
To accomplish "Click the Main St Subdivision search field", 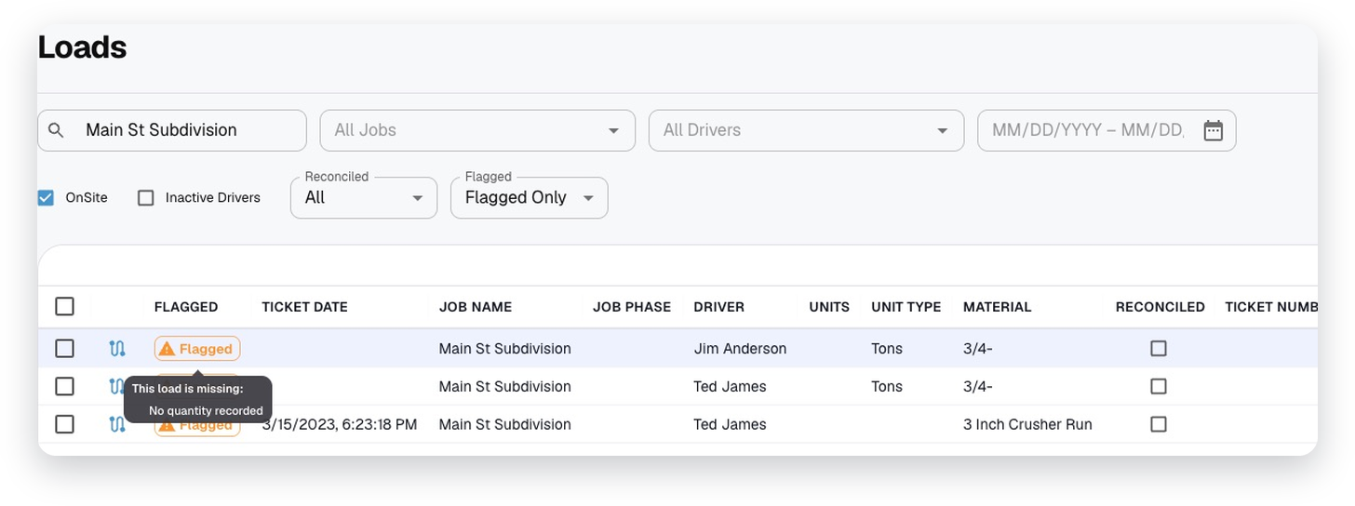I will pyautogui.click(x=172, y=130).
